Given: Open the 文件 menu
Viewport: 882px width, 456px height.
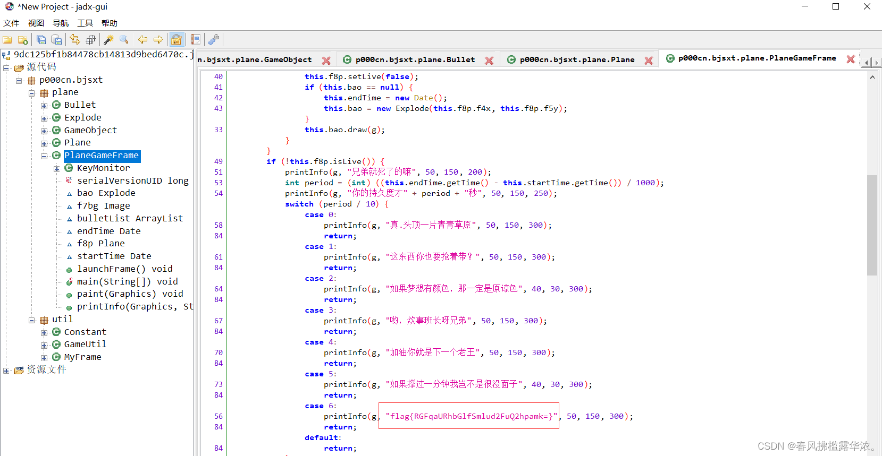Looking at the screenshot, I should tap(11, 23).
